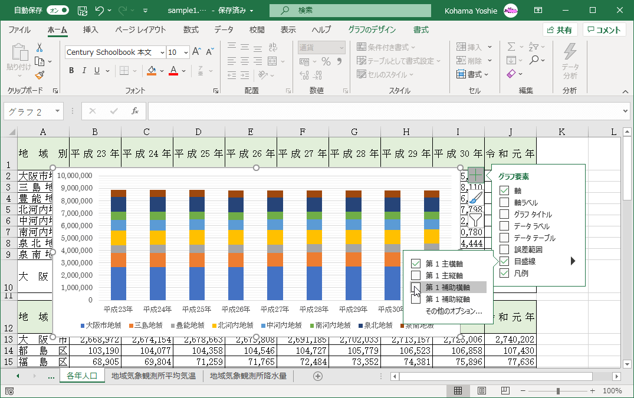Open the font size dropdown
The width and height of the screenshot is (634, 398).
(185, 52)
